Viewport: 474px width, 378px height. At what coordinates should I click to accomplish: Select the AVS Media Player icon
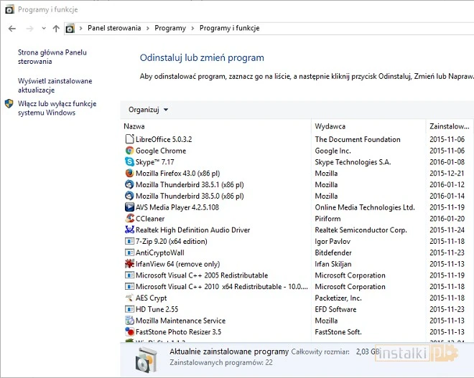click(129, 207)
